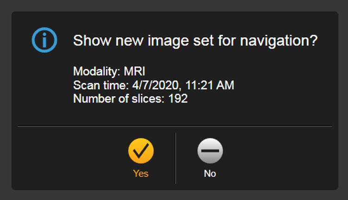Click the 'MRI' modality value
The image size is (348, 200).
click(135, 71)
